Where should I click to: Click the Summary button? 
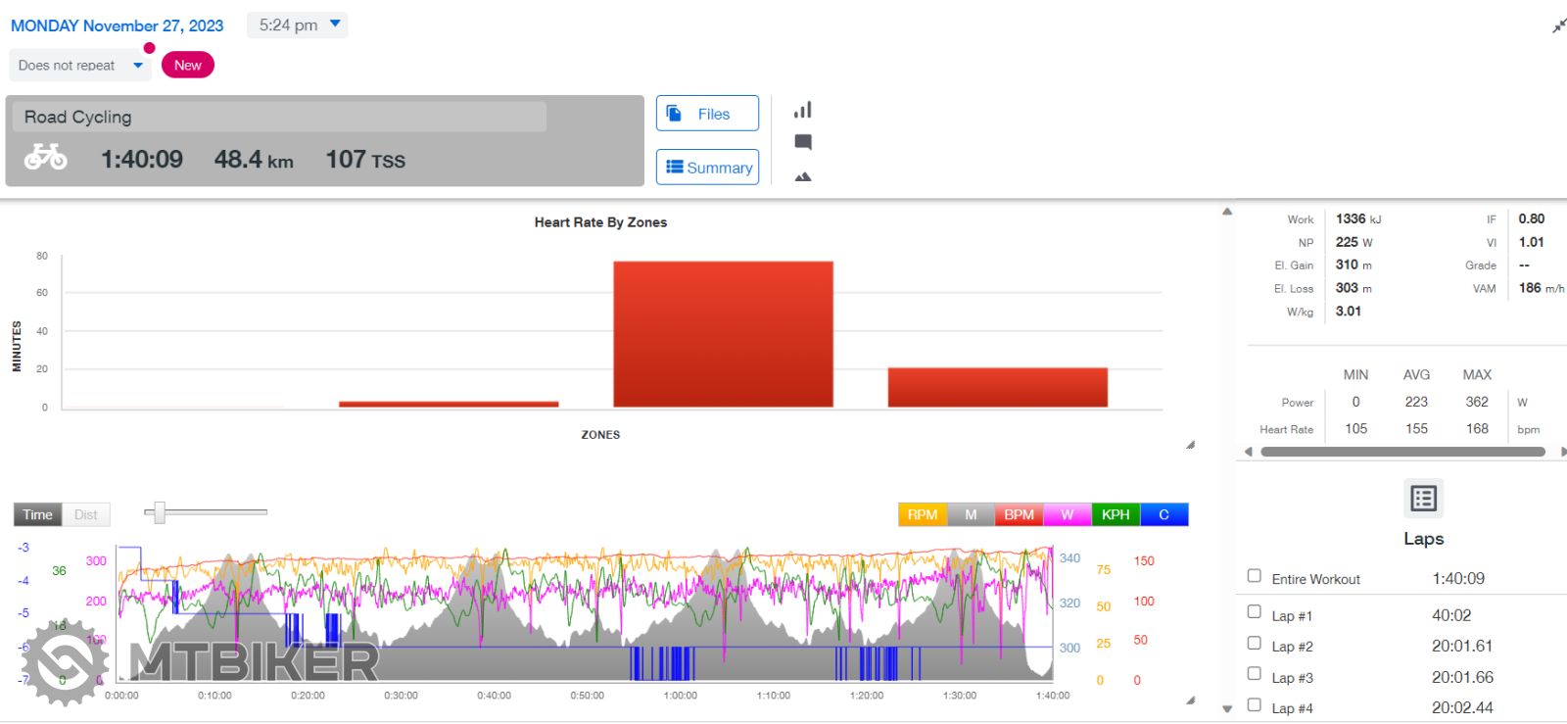point(707,168)
